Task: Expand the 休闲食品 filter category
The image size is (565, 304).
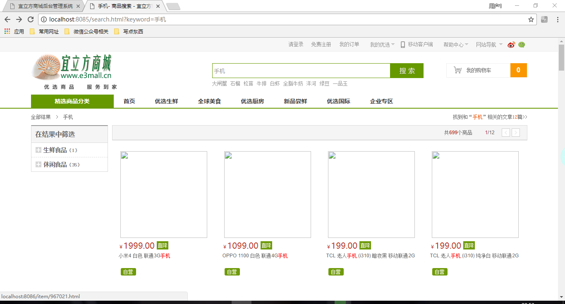Action: coord(38,164)
